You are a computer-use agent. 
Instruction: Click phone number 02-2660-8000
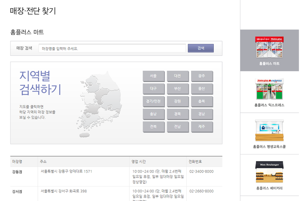202,191
